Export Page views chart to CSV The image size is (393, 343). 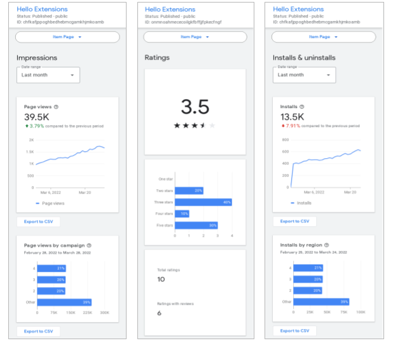tap(38, 222)
